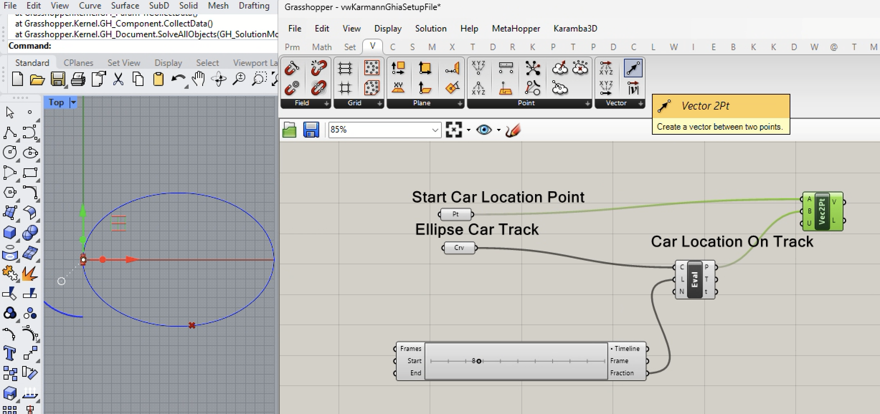
Task: Click the sketch pencil icon in canvas toolbar
Action: tap(513, 130)
